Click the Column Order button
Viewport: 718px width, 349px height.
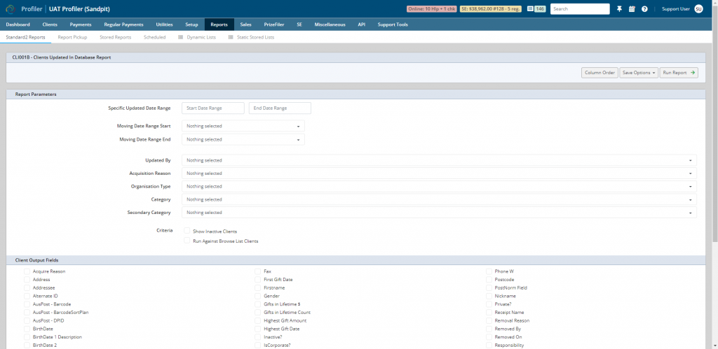pos(600,73)
